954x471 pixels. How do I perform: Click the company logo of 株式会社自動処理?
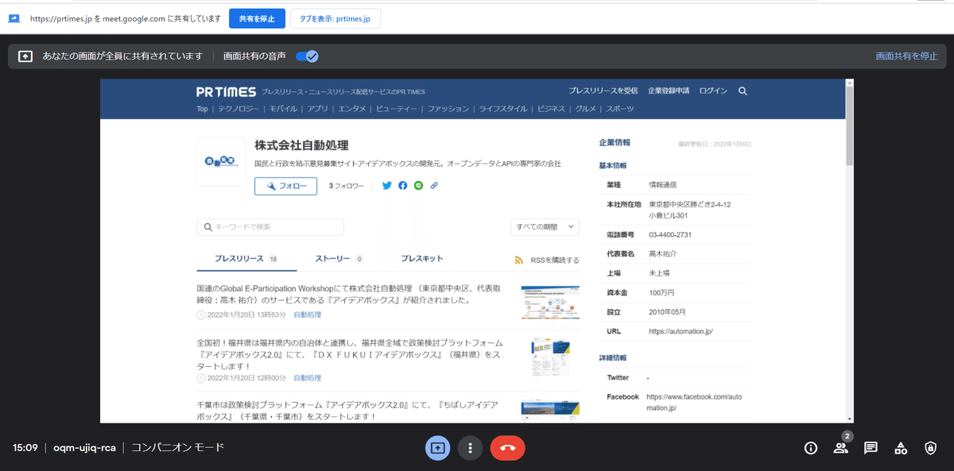click(221, 161)
